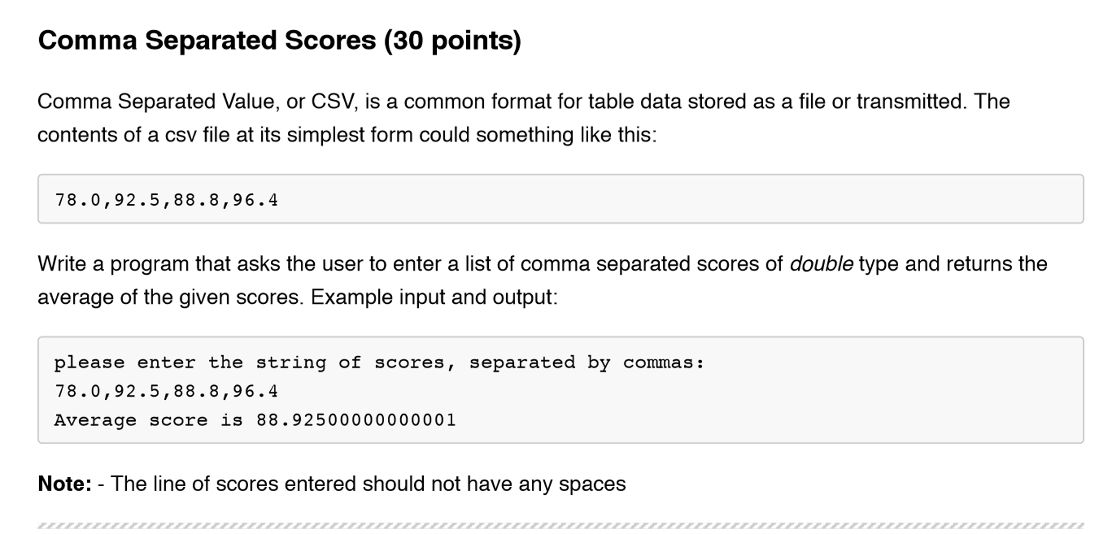
Task: Click the dashed divider line at the bottom
Action: (560, 526)
